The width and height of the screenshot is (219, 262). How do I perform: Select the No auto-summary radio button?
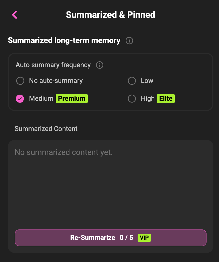coord(20,81)
